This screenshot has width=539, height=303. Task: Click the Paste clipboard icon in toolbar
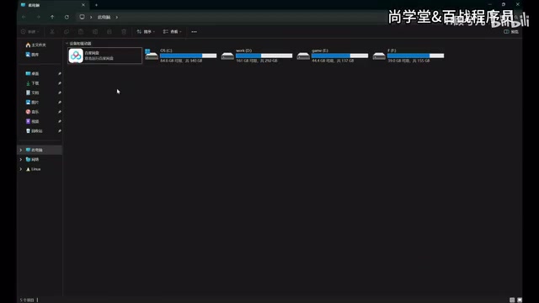click(81, 32)
